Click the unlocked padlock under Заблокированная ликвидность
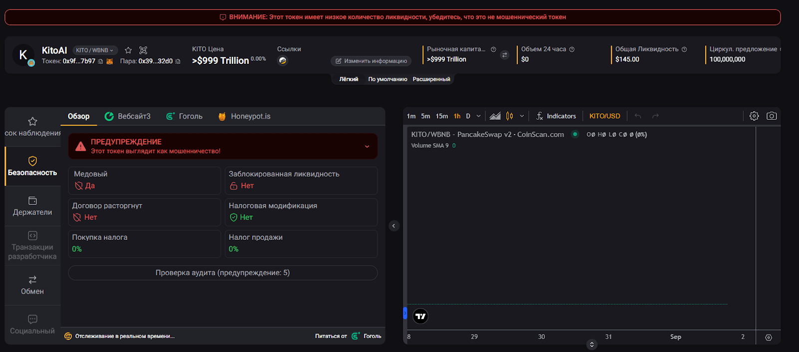This screenshot has height=352, width=799. coord(234,186)
